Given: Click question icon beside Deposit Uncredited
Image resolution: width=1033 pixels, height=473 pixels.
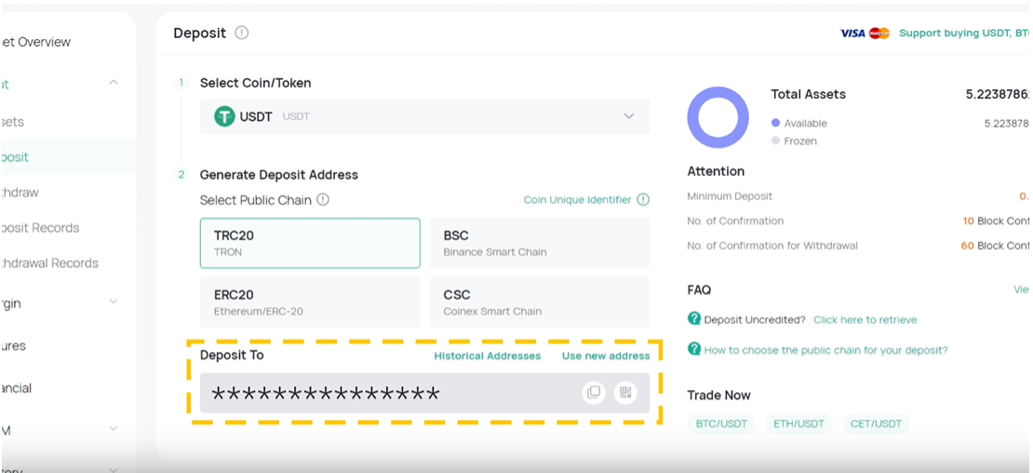Looking at the screenshot, I should pyautogui.click(x=693, y=319).
